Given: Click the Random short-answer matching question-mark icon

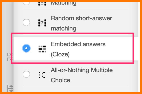Looking at the screenshot, I should 42,23.
